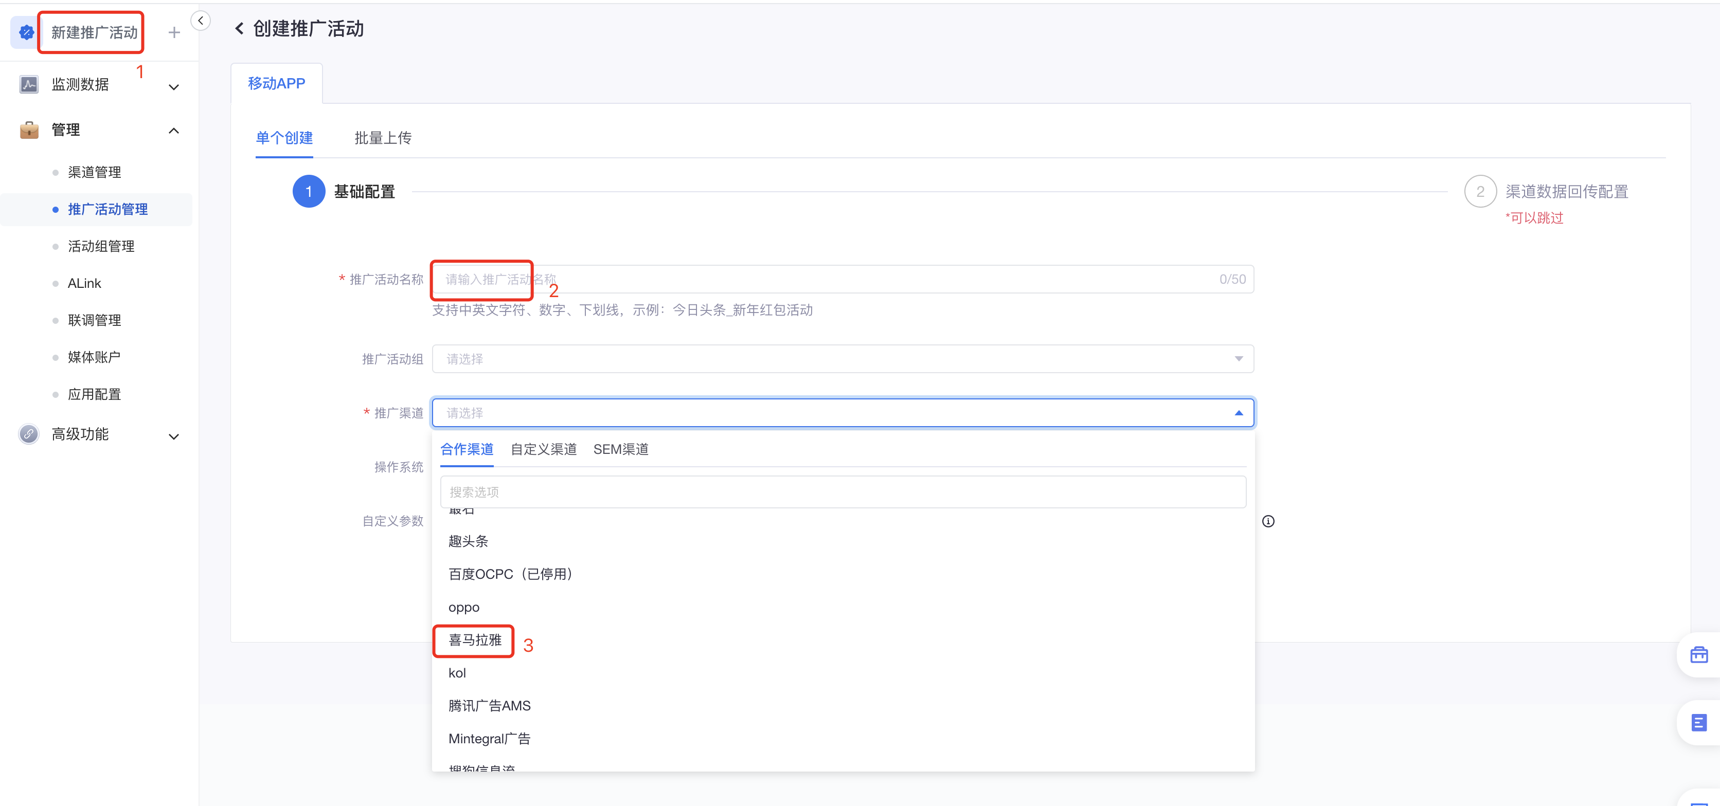Click 新建推广活动 in the sidebar header
The width and height of the screenshot is (1720, 806).
pos(94,32)
